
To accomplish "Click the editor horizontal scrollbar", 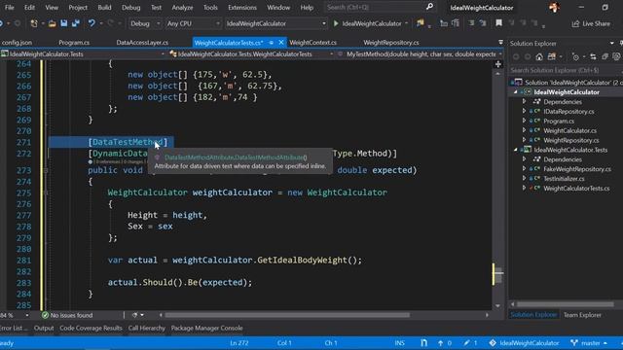I will (x=287, y=315).
